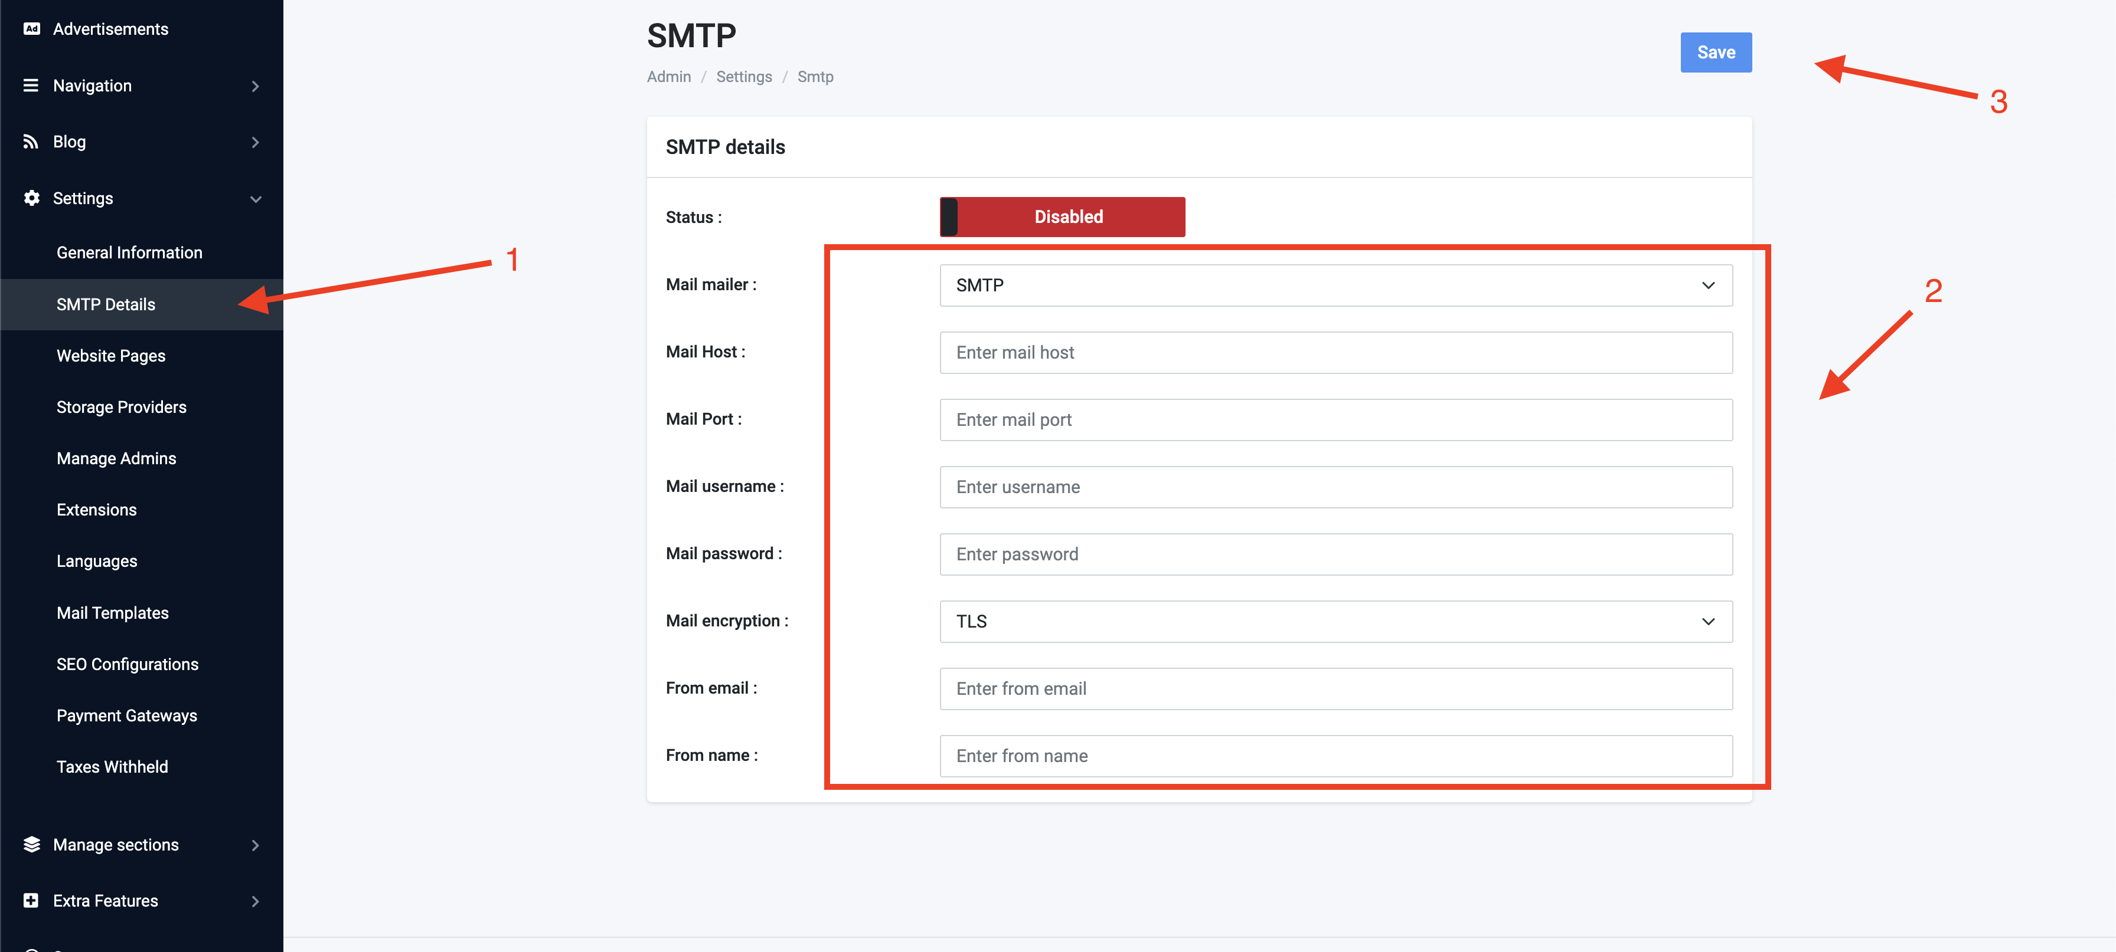Open the Mail encryption TLS dropdown

1335,621
